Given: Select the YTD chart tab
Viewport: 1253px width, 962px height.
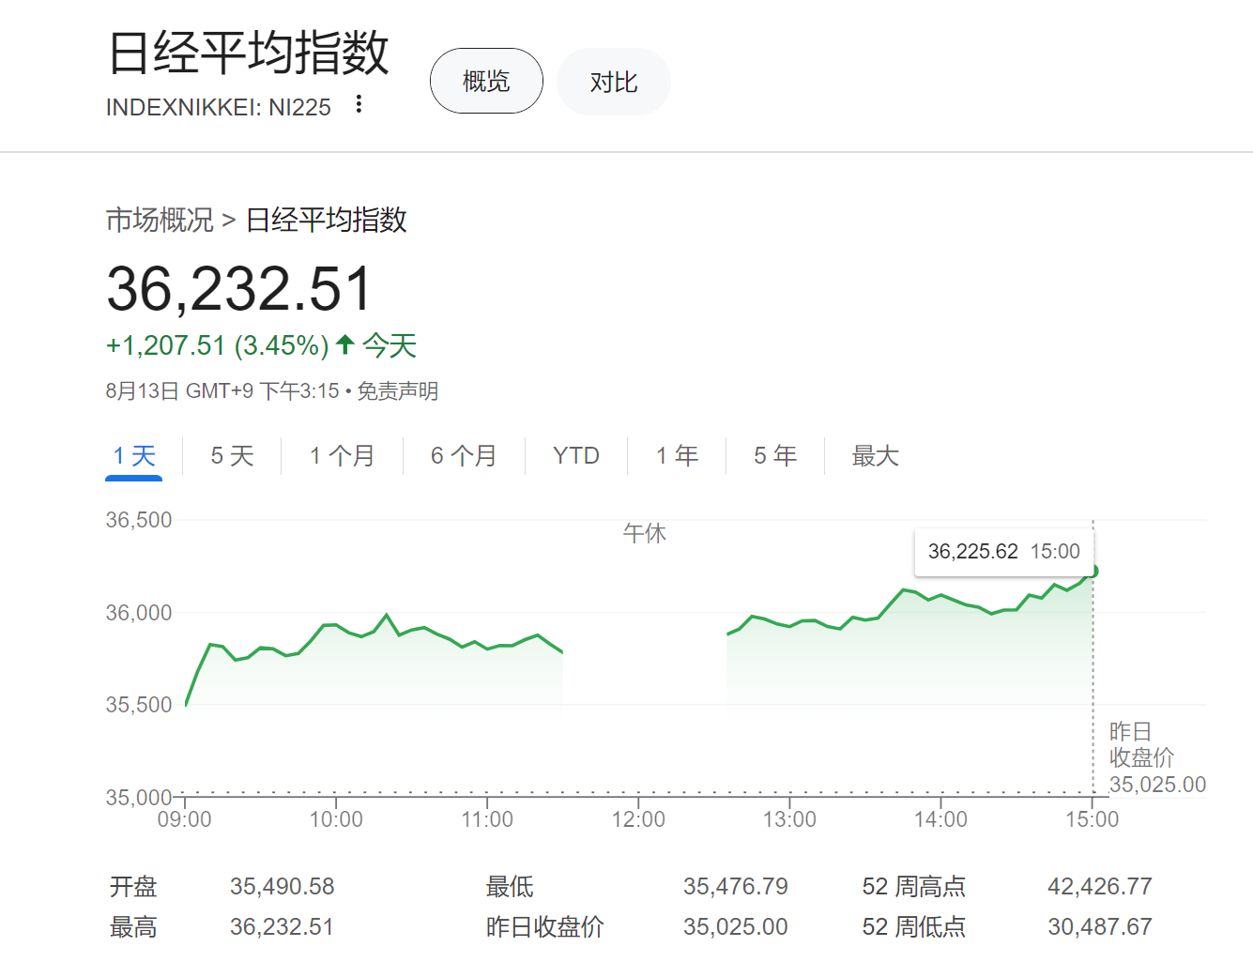Looking at the screenshot, I should 576,456.
